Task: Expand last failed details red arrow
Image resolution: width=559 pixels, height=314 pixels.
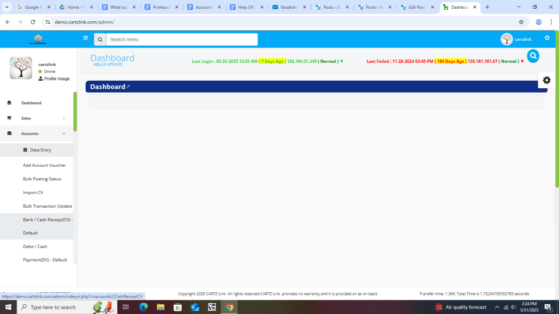Action: click(x=522, y=62)
